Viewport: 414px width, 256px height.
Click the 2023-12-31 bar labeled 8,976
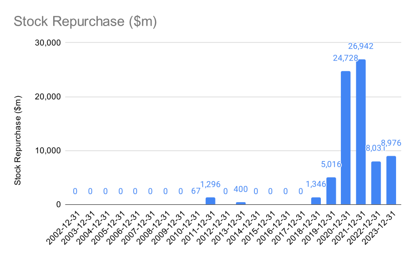tap(391, 180)
